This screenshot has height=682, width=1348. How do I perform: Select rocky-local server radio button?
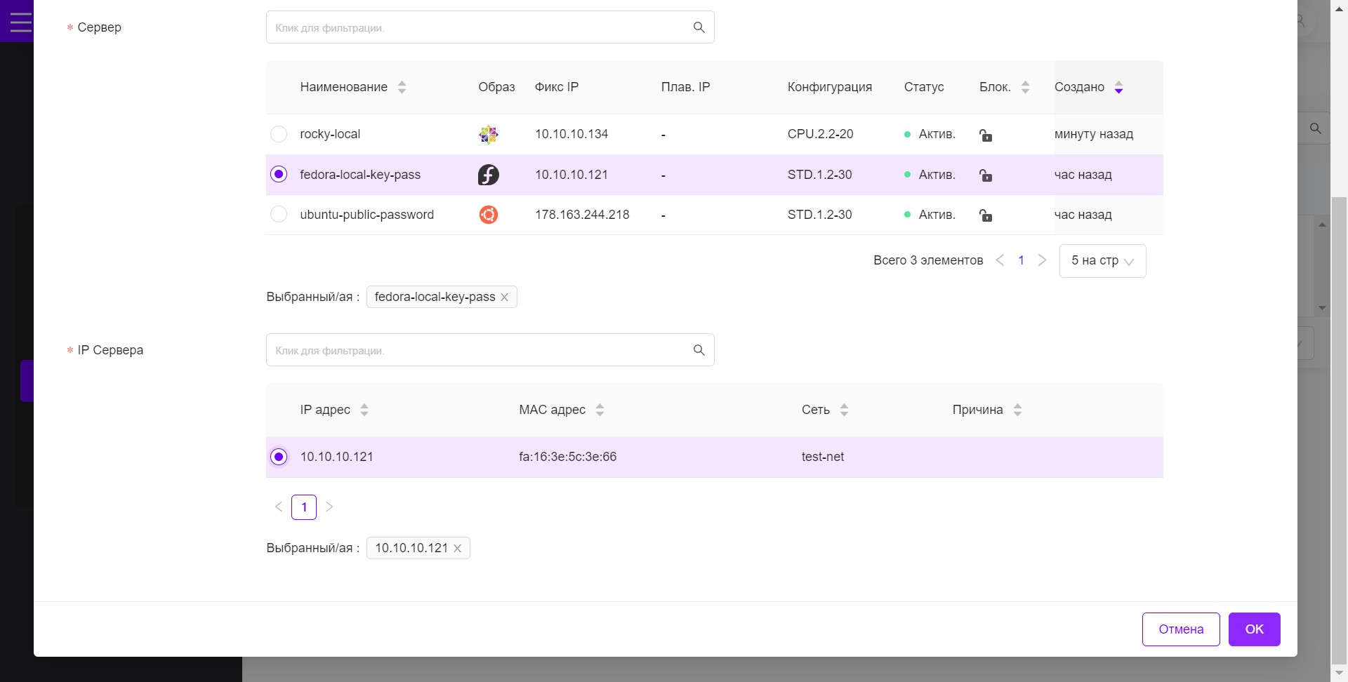pyautogui.click(x=279, y=134)
